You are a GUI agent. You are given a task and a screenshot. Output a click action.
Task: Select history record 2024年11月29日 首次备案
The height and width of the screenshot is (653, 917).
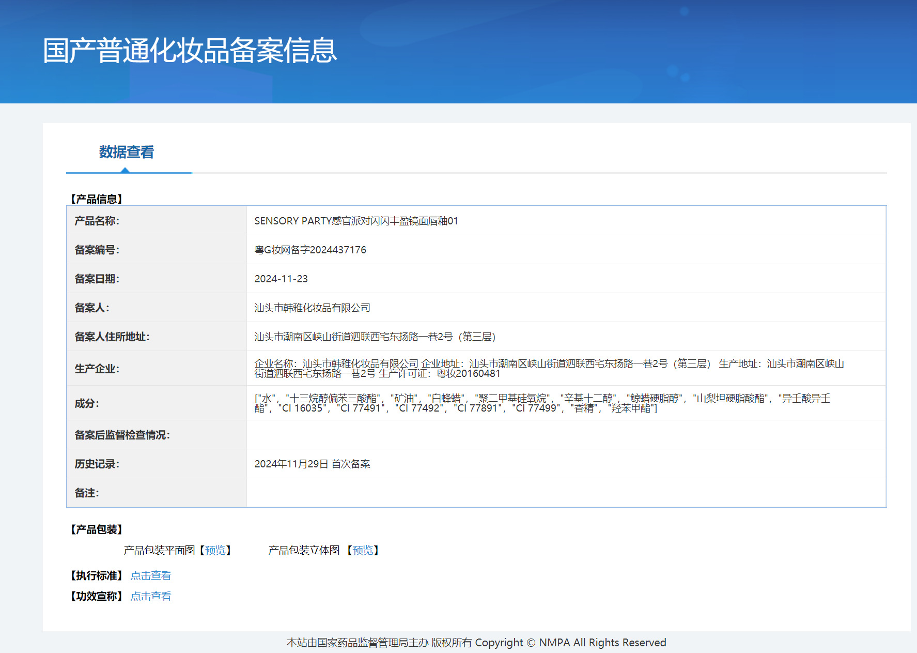(x=312, y=464)
